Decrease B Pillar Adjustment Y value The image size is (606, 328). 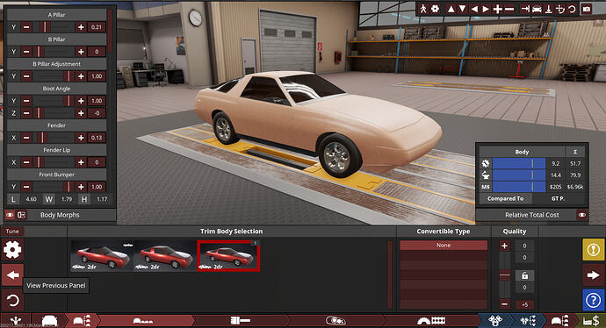coord(26,76)
